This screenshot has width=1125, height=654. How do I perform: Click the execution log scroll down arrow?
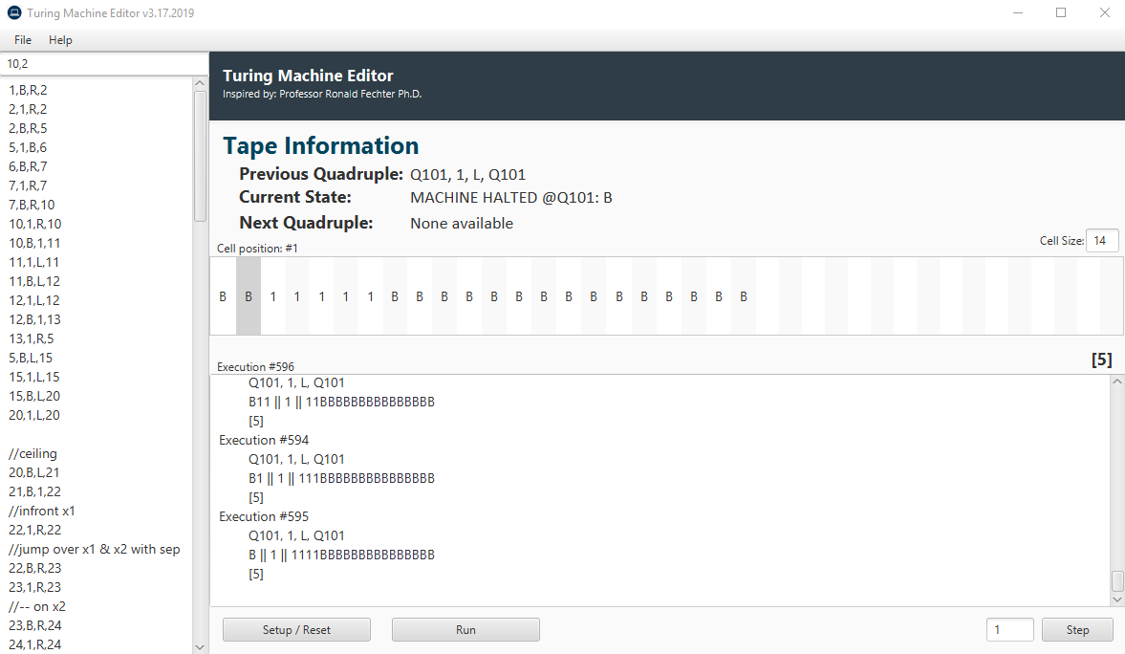[1117, 599]
